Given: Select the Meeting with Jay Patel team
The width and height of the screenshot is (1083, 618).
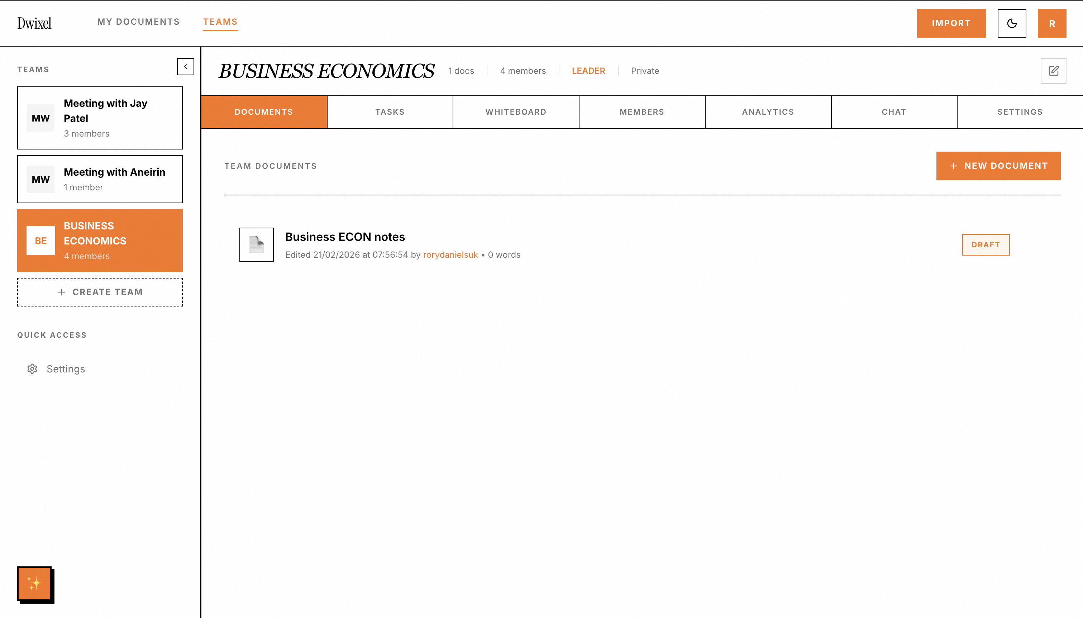Looking at the screenshot, I should coord(100,118).
